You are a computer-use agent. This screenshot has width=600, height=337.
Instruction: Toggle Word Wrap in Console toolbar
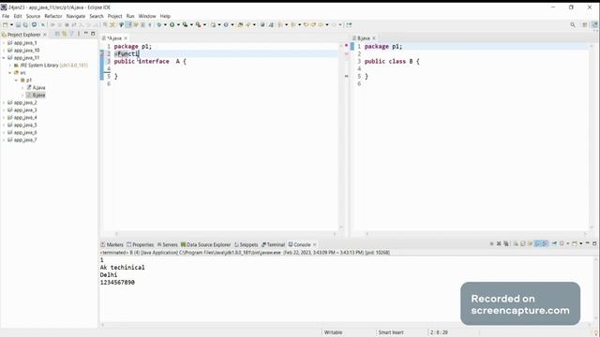pyautogui.click(x=530, y=243)
